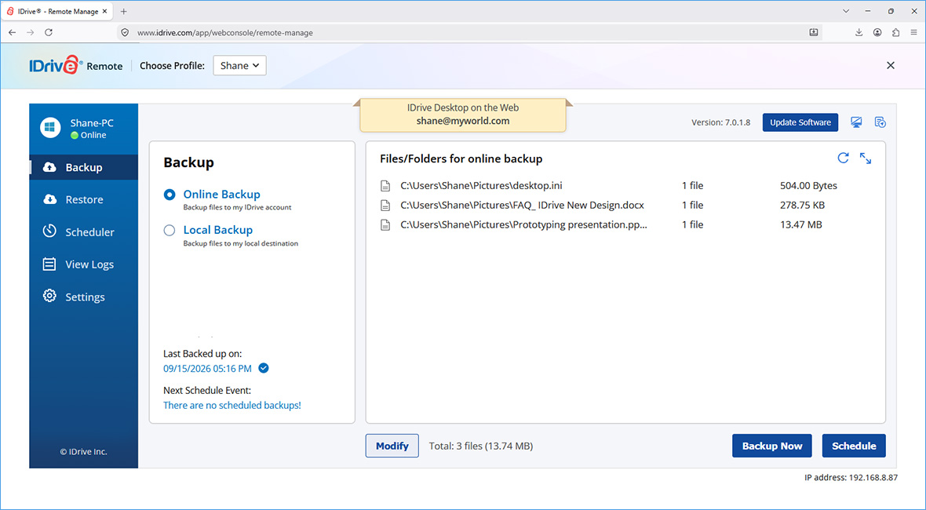Click the Restore cloud download icon
Screen dimensions: 926x510
point(50,199)
